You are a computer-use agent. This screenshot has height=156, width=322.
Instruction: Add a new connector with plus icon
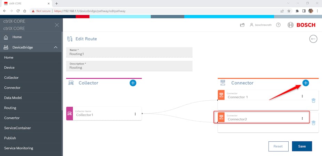(x=305, y=83)
